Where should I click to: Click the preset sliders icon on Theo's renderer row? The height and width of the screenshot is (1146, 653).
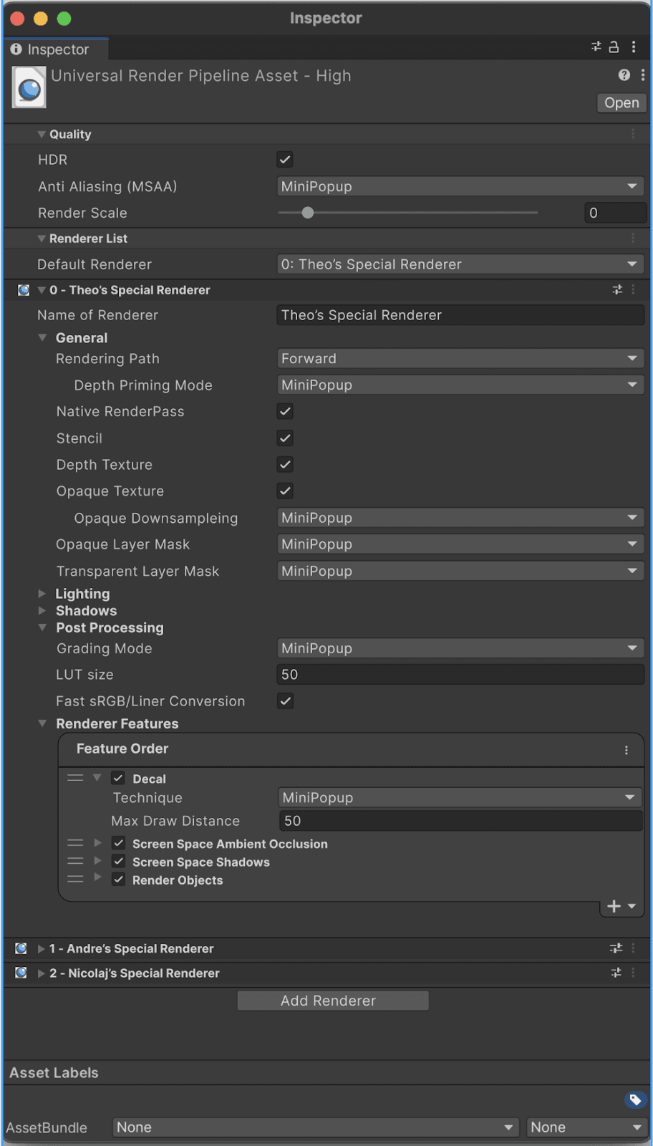click(617, 290)
